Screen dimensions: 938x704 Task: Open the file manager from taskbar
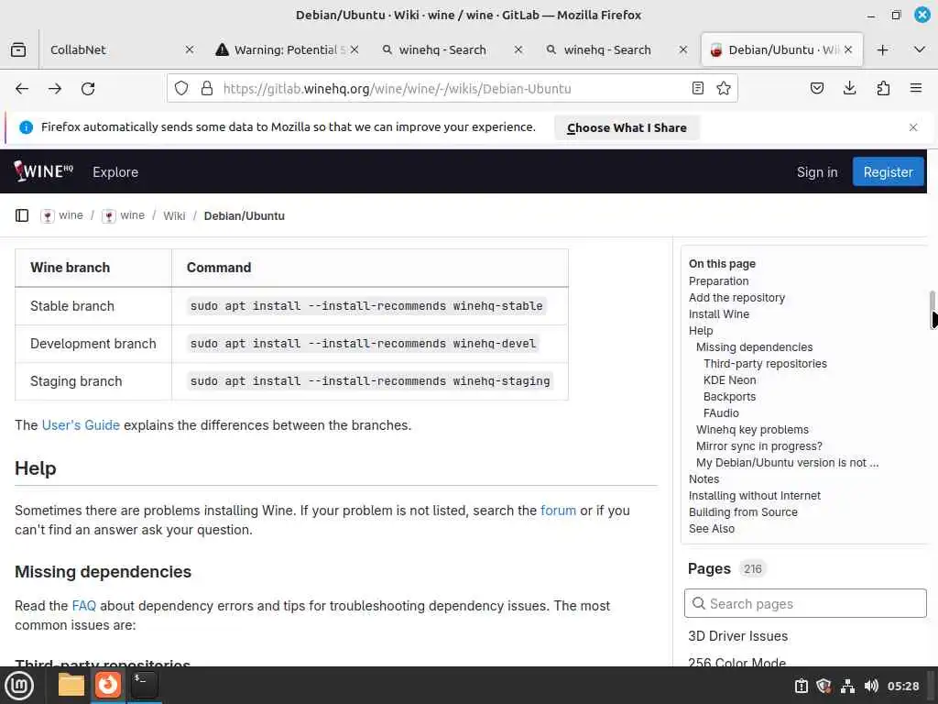click(x=71, y=685)
